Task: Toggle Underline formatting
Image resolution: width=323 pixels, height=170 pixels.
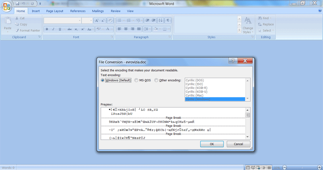Action: click(60, 29)
